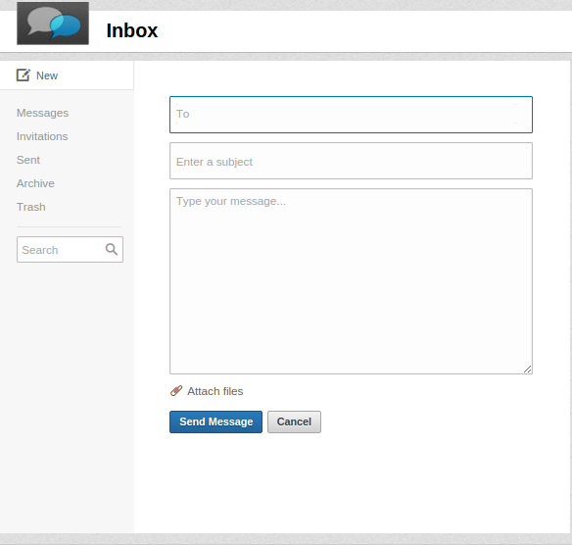This screenshot has width=572, height=545.
Task: Click the Inbox page heading
Action: [x=131, y=30]
